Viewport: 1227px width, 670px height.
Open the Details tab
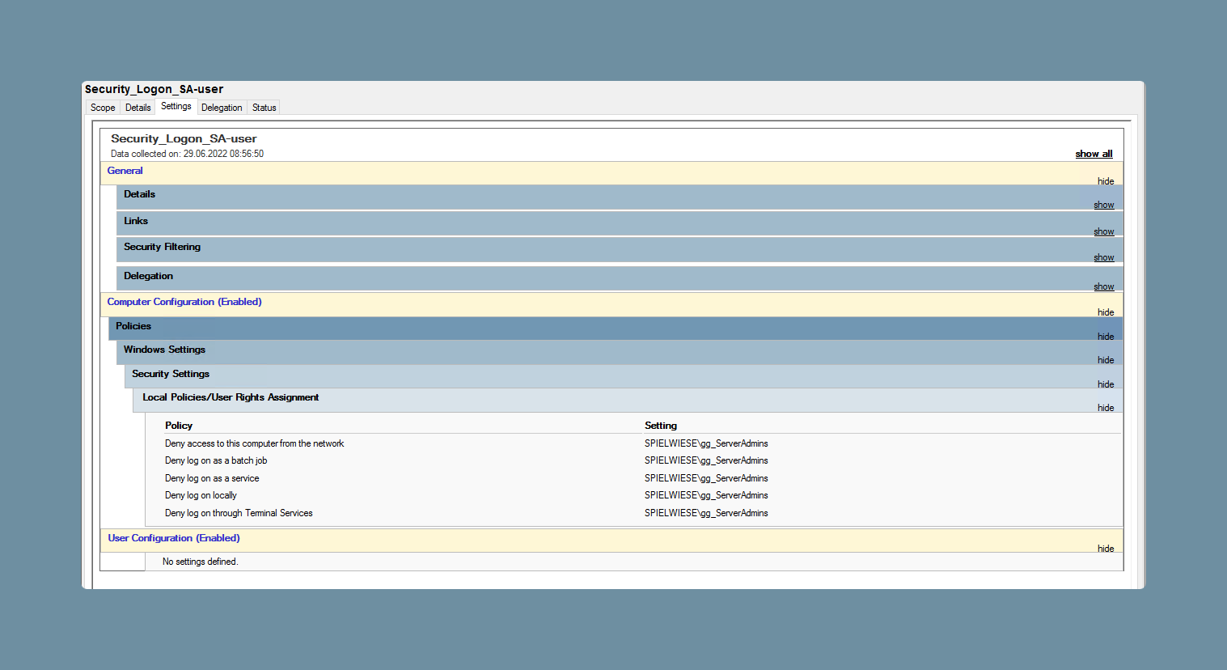(x=138, y=108)
